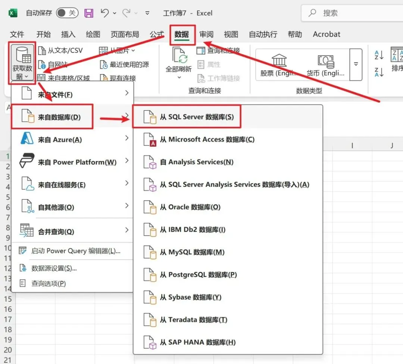
Task: Open the 自动执行 tab
Action: 263,34
